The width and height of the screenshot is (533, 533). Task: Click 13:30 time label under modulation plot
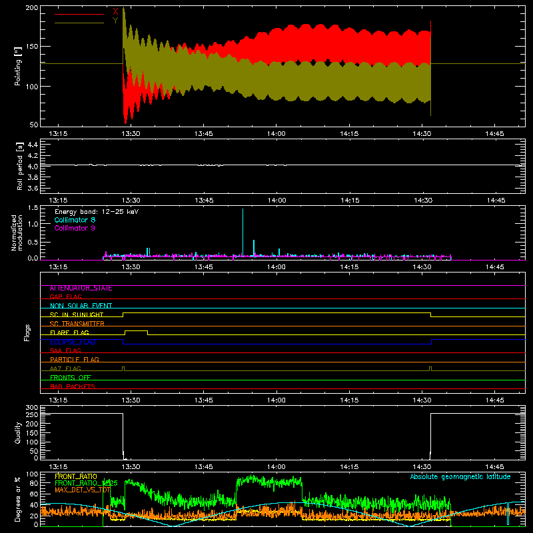click(x=131, y=267)
